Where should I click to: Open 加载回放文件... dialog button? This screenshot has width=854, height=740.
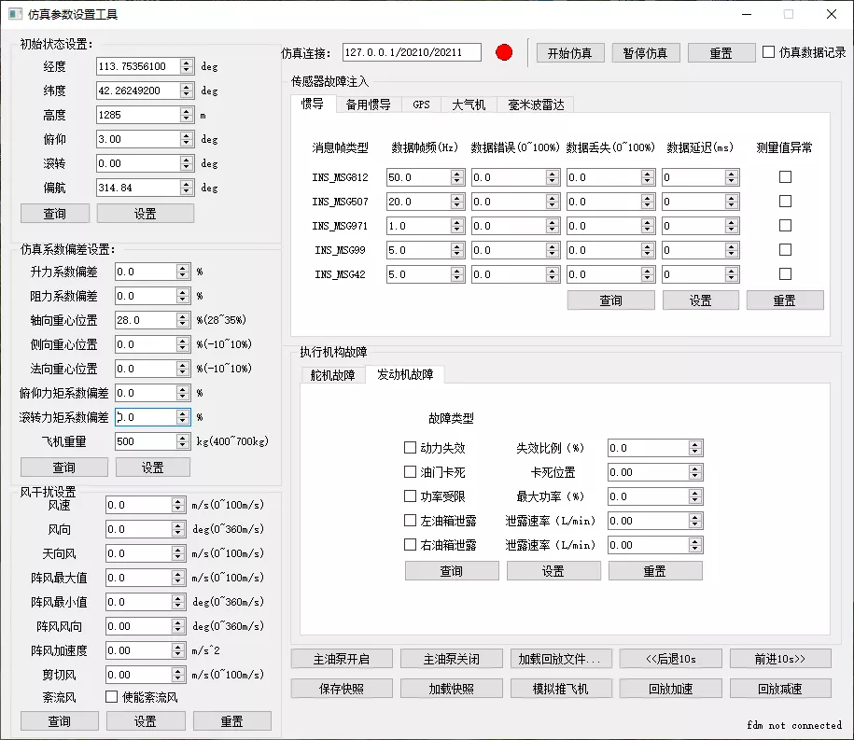click(x=561, y=659)
